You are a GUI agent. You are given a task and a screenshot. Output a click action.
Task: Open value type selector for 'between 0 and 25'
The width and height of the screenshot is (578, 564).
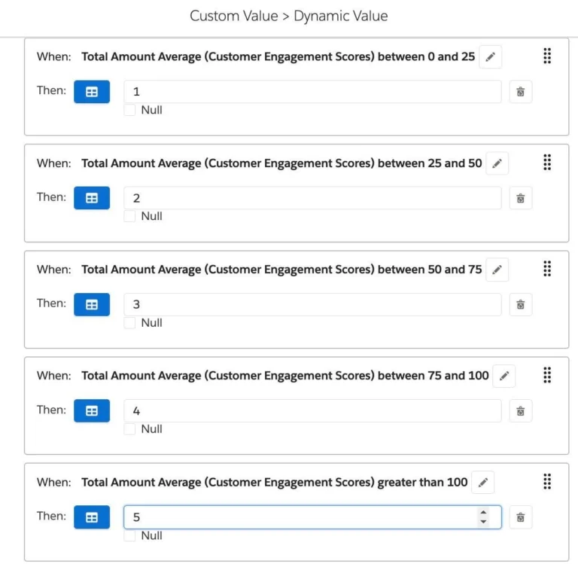pyautogui.click(x=91, y=92)
